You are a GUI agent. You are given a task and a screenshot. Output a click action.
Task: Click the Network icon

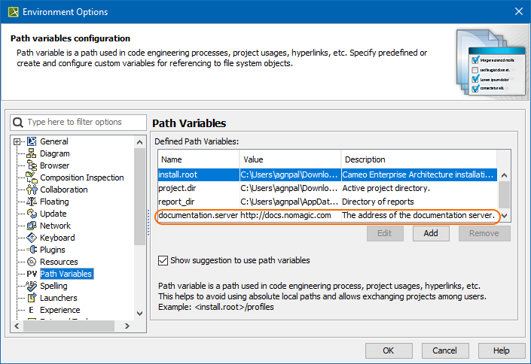point(32,226)
